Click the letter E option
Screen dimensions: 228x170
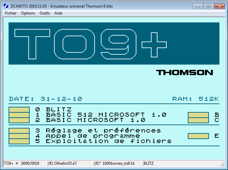[x=217, y=136]
